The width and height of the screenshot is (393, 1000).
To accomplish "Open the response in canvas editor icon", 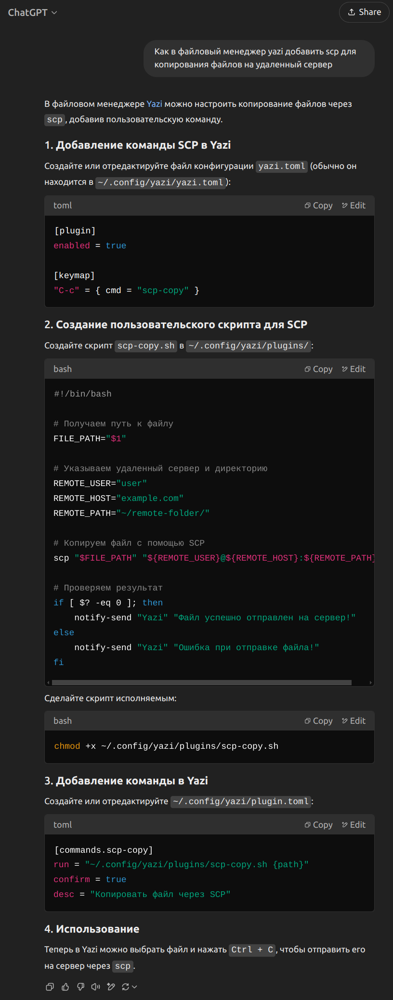I will [x=111, y=987].
